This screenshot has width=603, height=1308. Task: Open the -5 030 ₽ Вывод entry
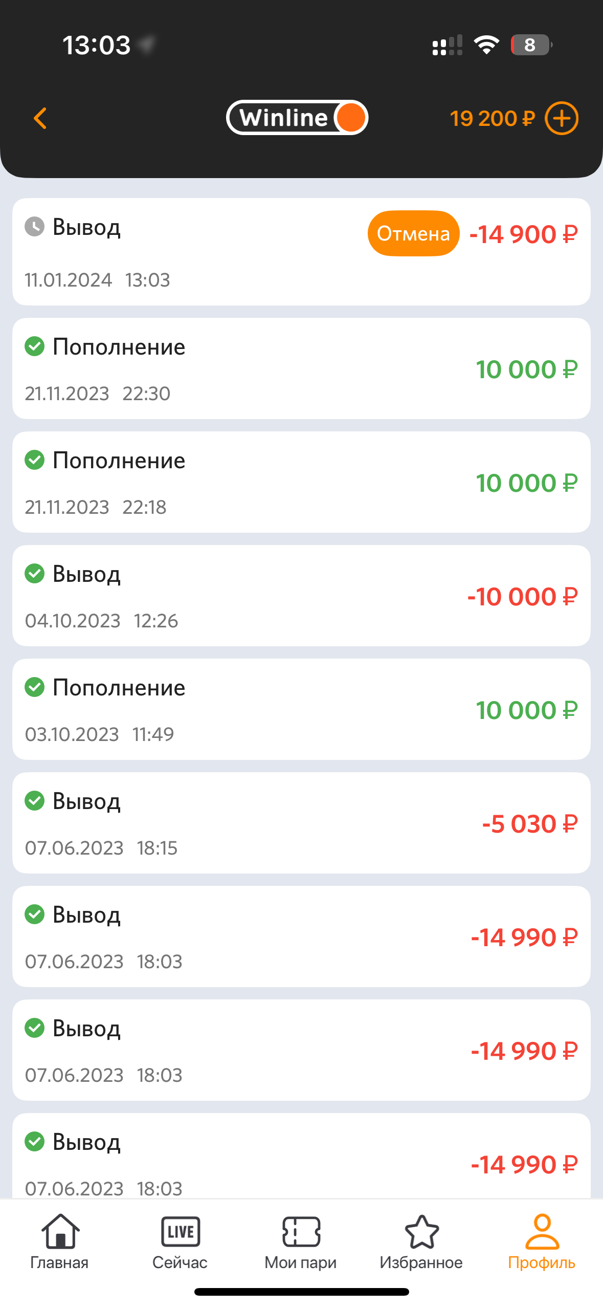[301, 823]
